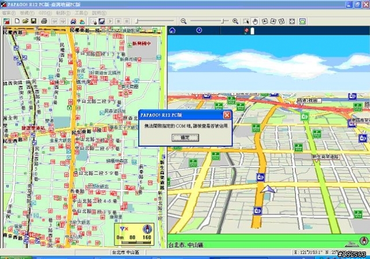Click the home icon in 3D panel
This screenshot has width=370, height=259.
click(172, 31)
